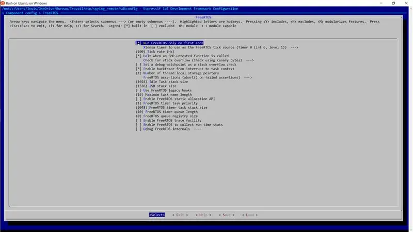Open FreeRTOS assertions submenu
The height and width of the screenshot is (232, 413).
(198, 77)
